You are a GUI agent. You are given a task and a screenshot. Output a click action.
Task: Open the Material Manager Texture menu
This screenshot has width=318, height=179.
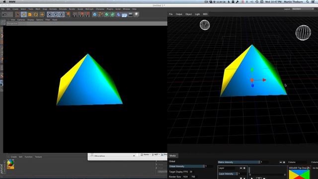tap(38, 157)
